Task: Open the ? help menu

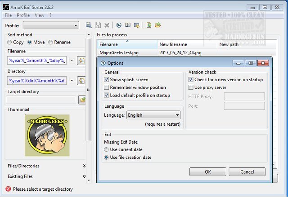Action: click(50, 15)
